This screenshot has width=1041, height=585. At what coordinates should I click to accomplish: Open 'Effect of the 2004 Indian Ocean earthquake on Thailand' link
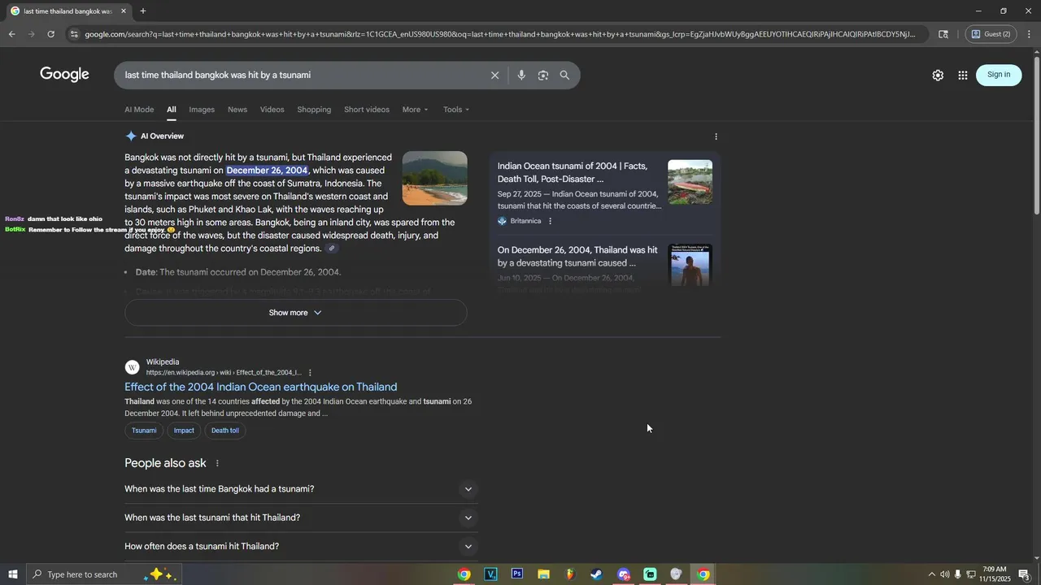click(260, 388)
